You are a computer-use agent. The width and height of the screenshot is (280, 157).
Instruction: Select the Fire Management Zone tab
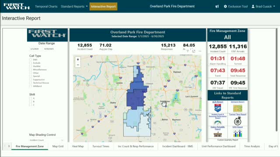tap(30, 146)
